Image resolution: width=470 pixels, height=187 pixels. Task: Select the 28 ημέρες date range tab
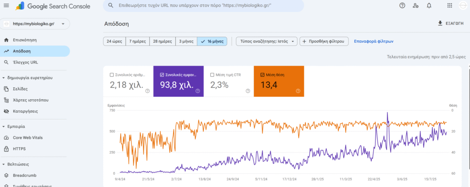click(162, 41)
